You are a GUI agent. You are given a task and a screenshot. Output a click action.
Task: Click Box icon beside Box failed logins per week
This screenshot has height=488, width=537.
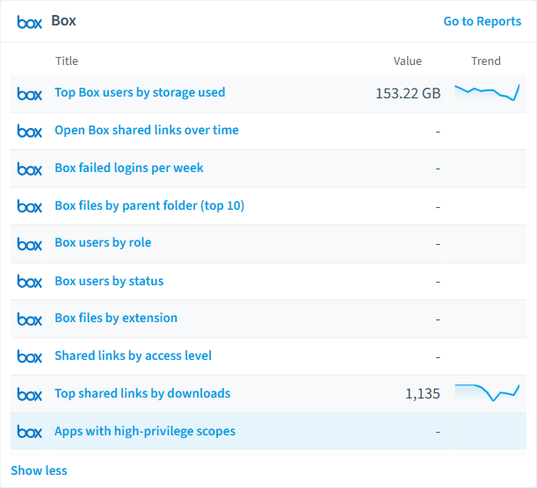point(30,169)
